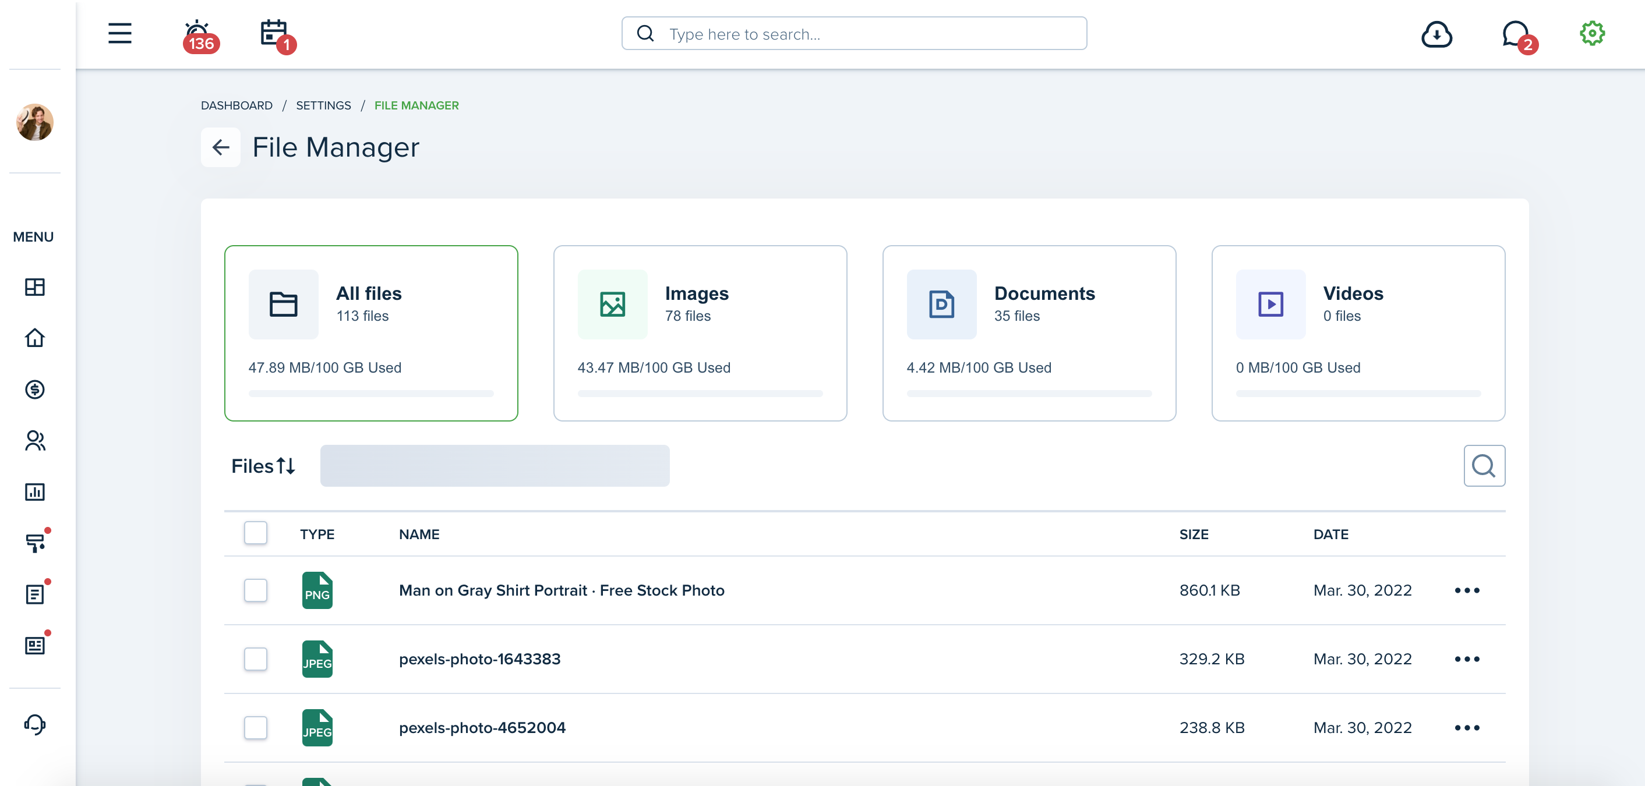1645x786 pixels.
Task: Click the TYPE column header
Action: pos(317,534)
